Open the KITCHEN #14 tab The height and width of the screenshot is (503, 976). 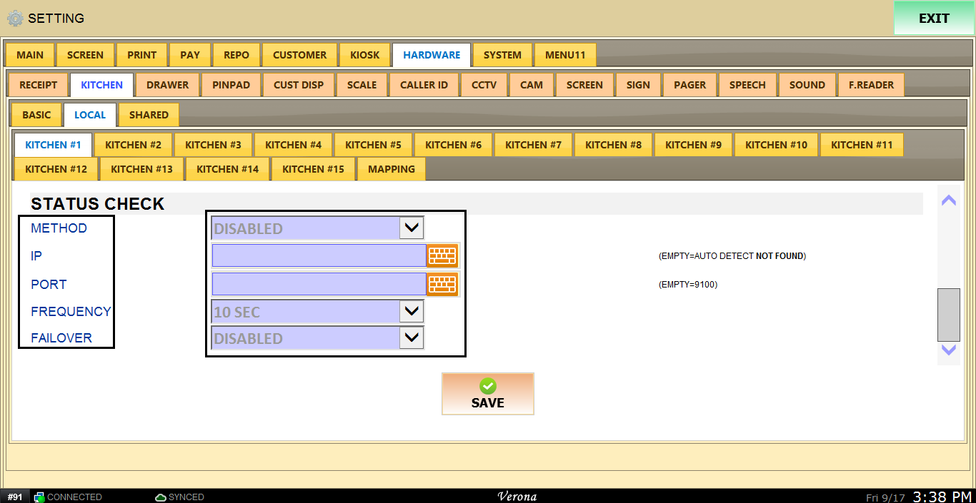[x=228, y=169]
